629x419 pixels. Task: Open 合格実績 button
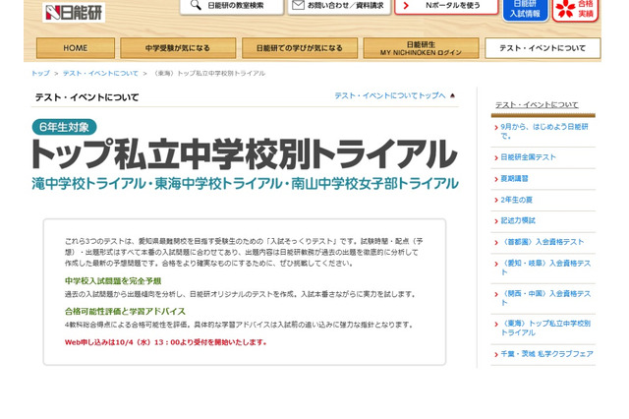[575, 10]
